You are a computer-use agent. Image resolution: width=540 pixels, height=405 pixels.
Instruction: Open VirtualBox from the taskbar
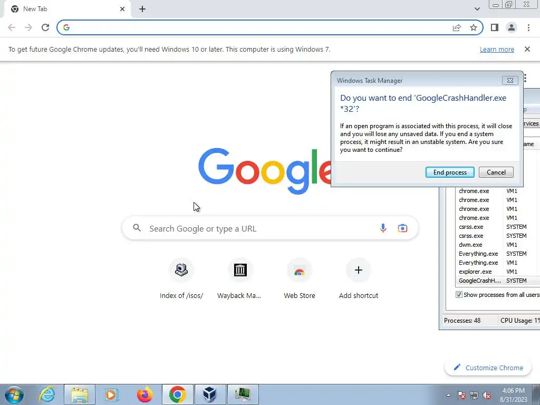(x=210, y=394)
